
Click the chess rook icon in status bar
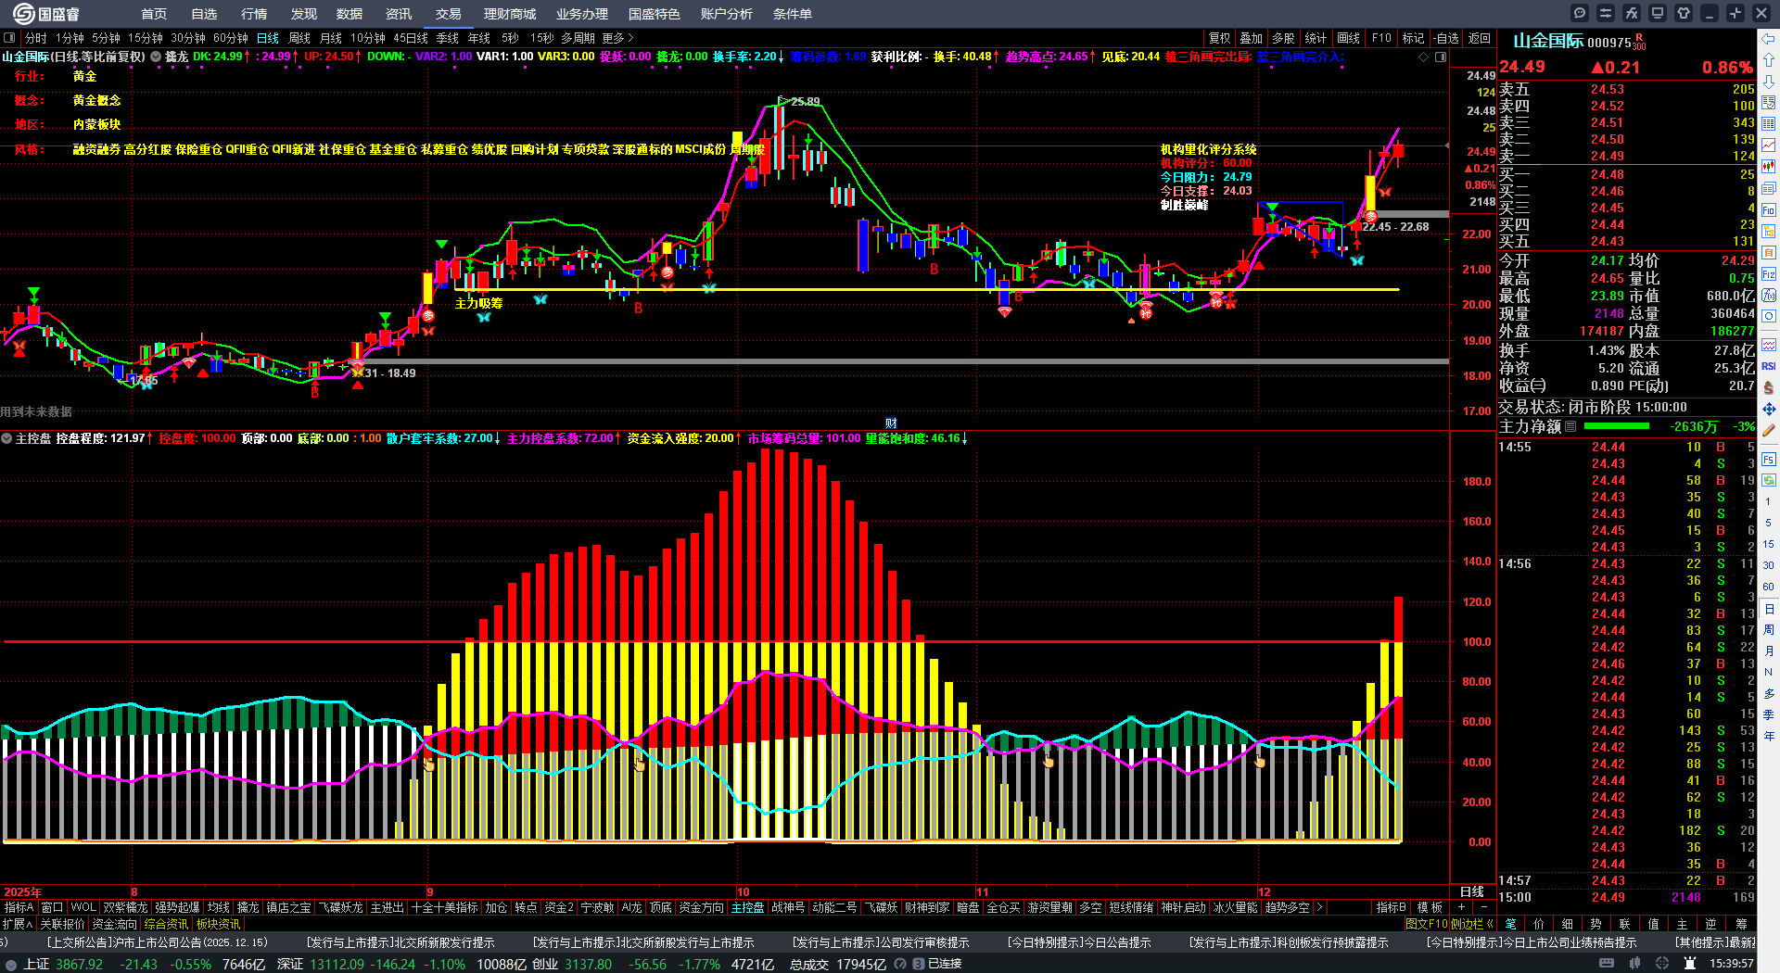[x=1689, y=964]
